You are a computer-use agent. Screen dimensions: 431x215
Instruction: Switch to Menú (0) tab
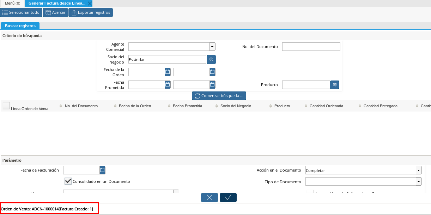(12, 3)
